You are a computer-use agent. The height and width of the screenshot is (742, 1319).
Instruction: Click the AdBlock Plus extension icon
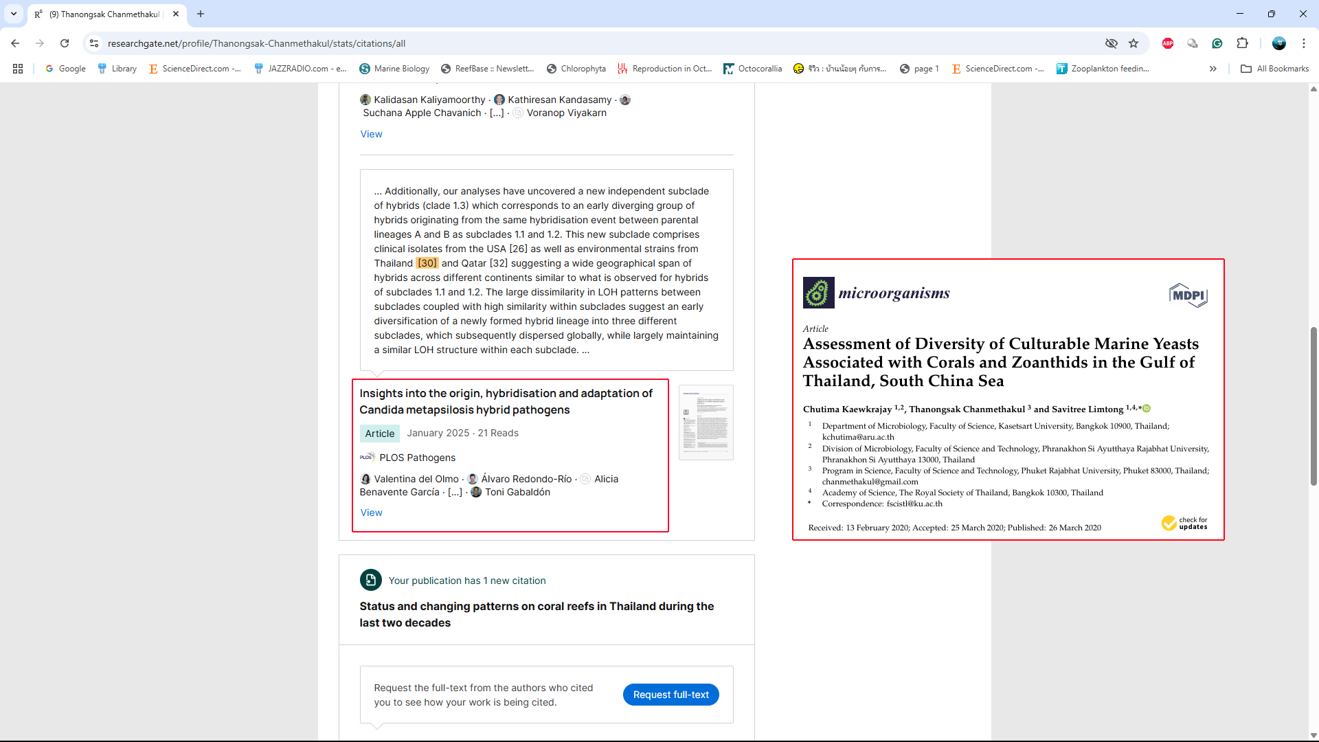(x=1168, y=43)
